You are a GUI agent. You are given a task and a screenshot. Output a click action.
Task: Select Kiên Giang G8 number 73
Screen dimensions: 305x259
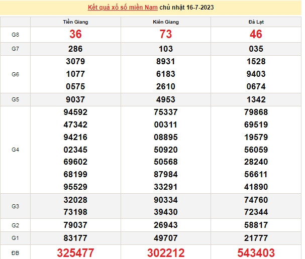pyautogui.click(x=166, y=35)
